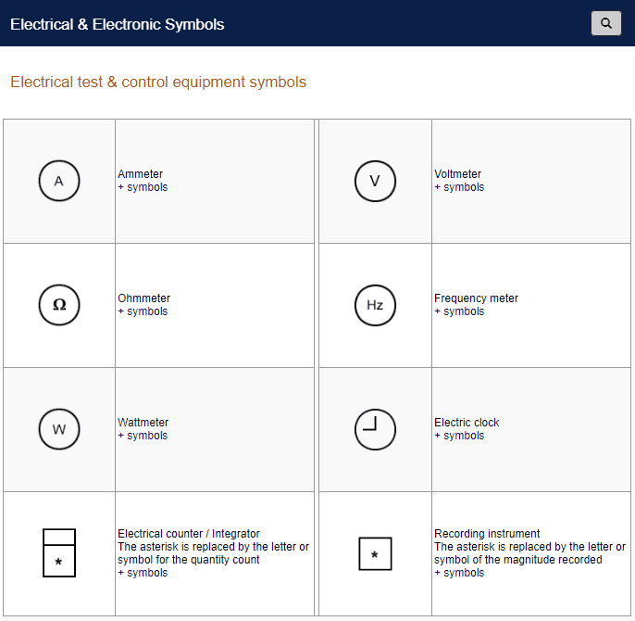Viewport: 635px width, 621px height.
Task: Open '+ symbols' link under Electric clock
Action: coord(459,436)
